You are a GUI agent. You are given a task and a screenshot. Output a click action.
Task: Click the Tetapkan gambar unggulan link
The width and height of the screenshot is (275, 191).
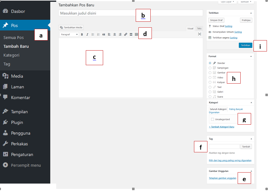(222, 178)
